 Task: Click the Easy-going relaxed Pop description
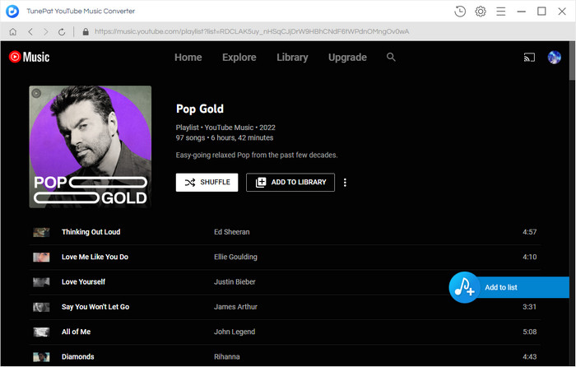pyautogui.click(x=257, y=155)
